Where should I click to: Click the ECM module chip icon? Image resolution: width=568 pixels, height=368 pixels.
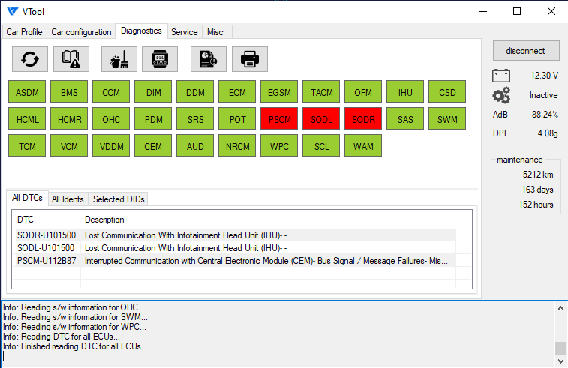[x=160, y=58]
